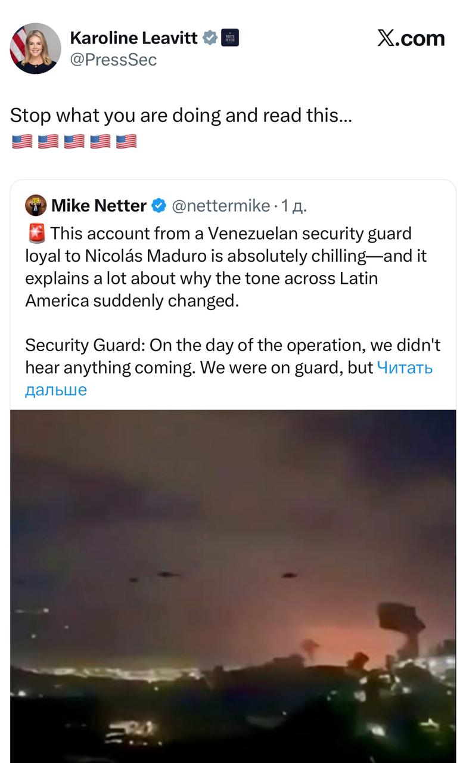Open the @nettermike handle
The width and height of the screenshot is (466, 763).
pos(220,206)
